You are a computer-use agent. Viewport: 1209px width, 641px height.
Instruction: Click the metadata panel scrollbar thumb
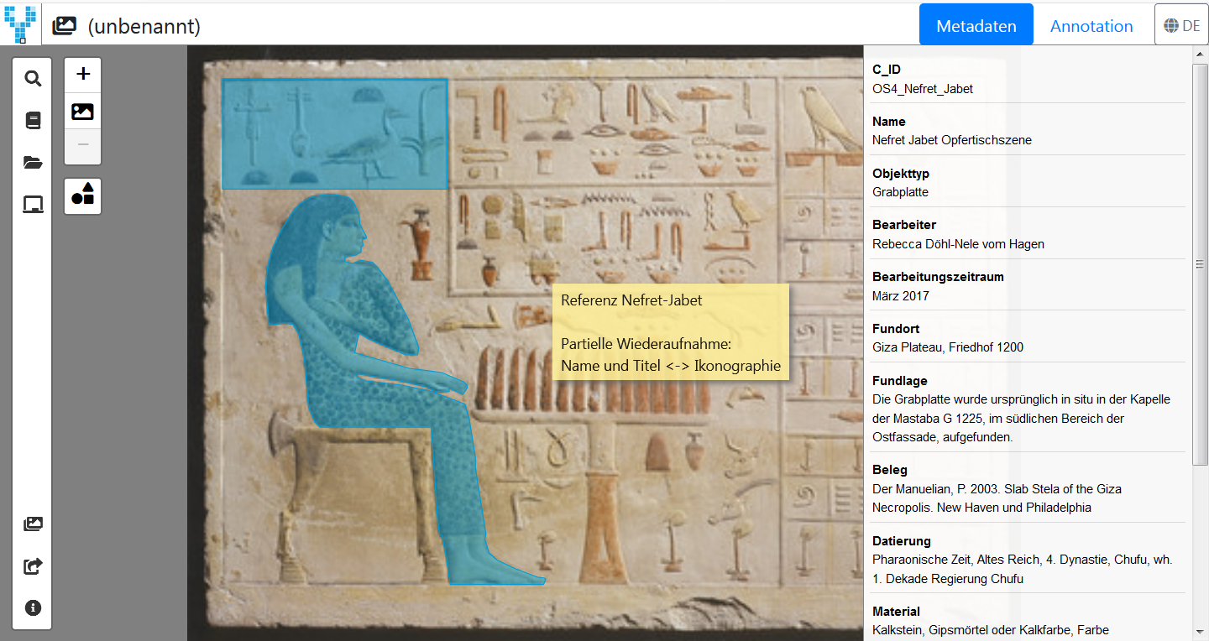1201,263
